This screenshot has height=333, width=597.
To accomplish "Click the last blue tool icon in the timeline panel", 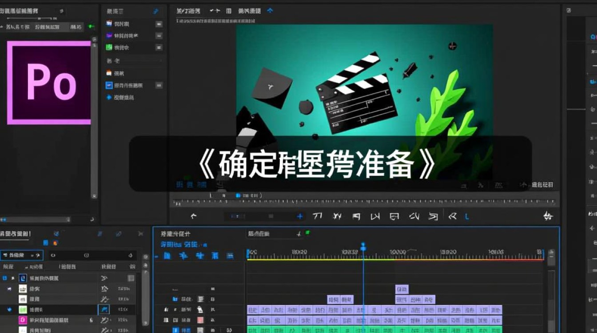I will (x=230, y=255).
